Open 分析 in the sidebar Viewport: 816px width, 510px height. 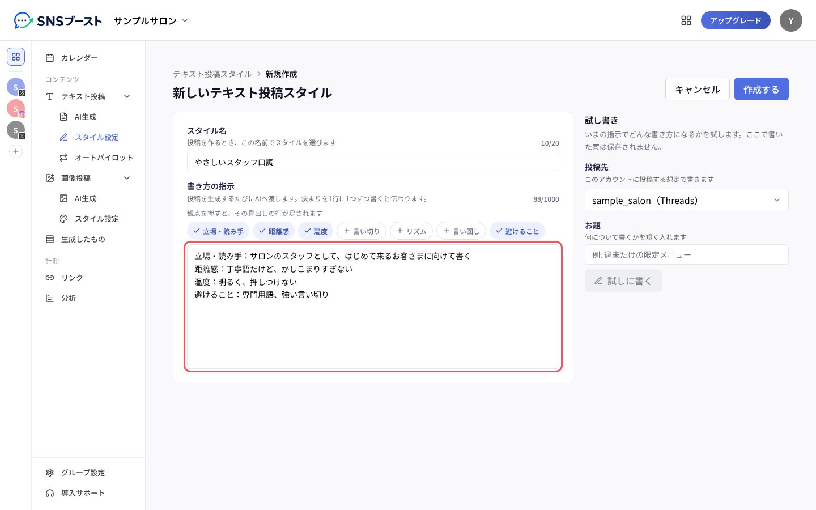(88, 298)
